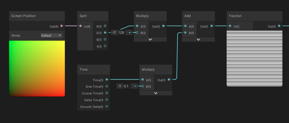The height and width of the screenshot is (123, 289).
Task: Collapse the top Multiply node preview chevron
Action: pyautogui.click(x=150, y=40)
